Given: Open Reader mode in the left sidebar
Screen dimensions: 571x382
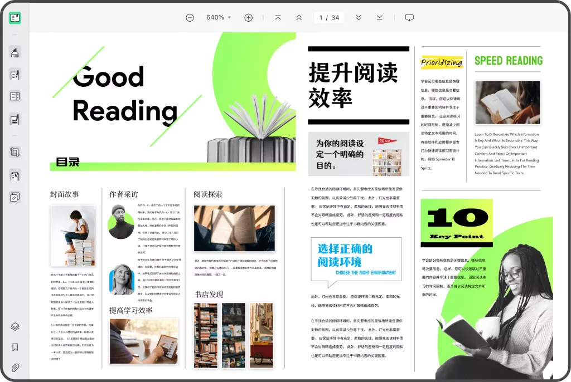Looking at the screenshot, I should pos(15,18).
